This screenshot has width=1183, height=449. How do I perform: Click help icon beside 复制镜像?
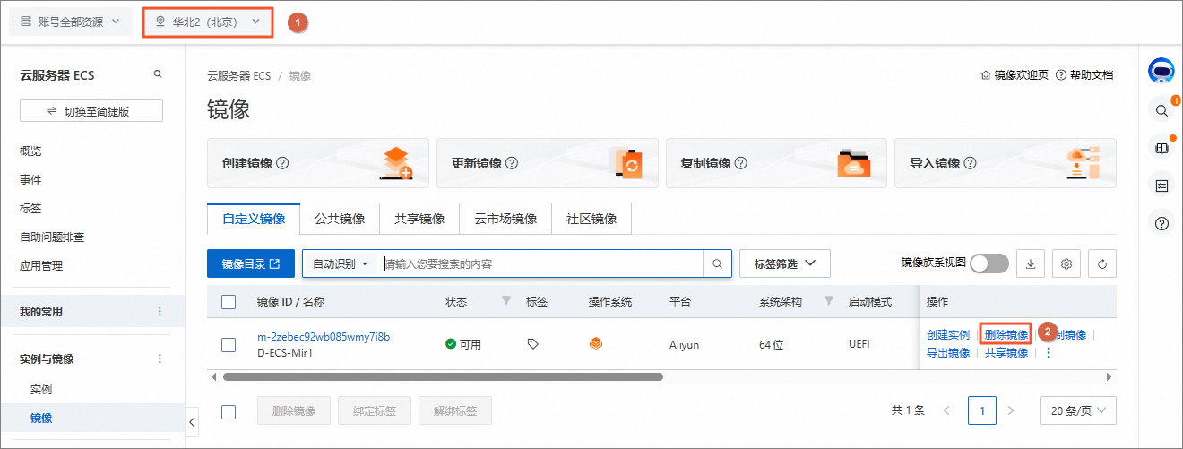pos(741,163)
